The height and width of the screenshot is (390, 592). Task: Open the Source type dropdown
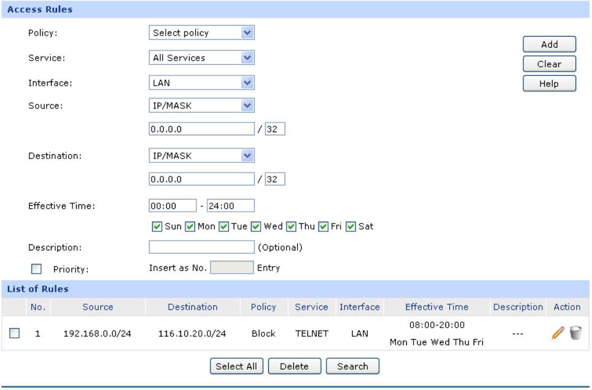pyautogui.click(x=202, y=105)
